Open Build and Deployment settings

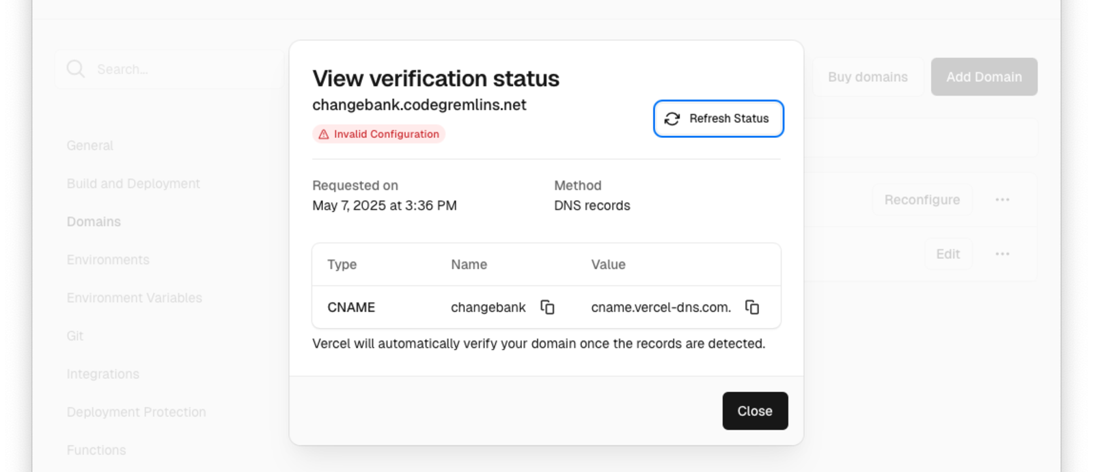pos(133,184)
